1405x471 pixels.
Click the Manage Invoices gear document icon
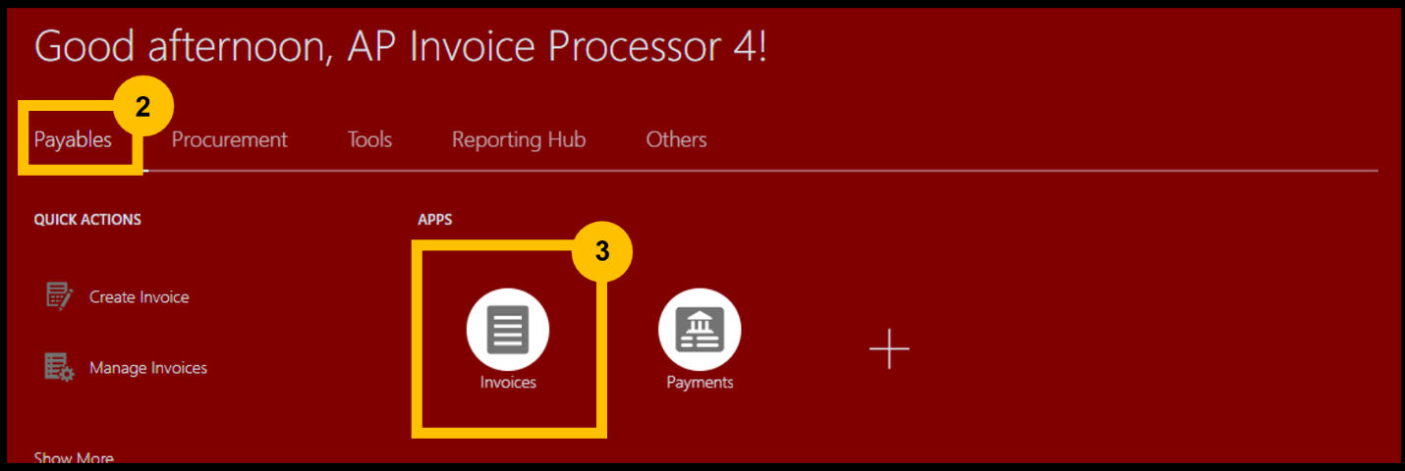click(x=59, y=368)
